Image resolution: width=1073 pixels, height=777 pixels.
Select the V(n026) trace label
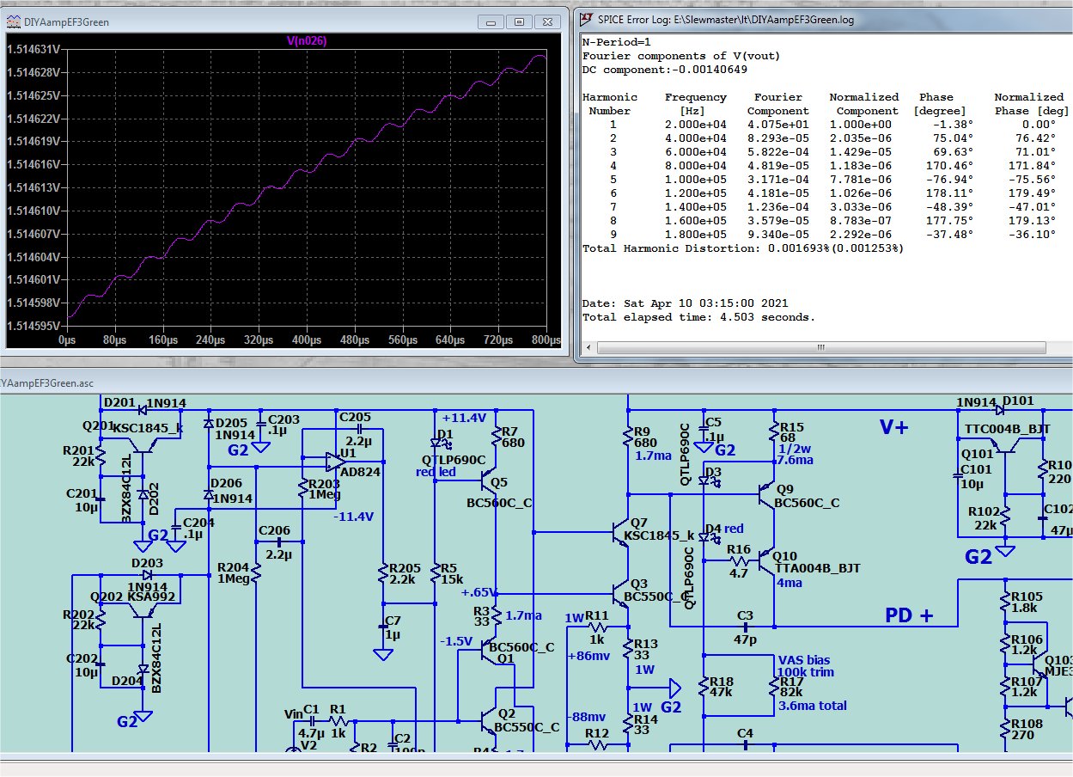[307, 40]
